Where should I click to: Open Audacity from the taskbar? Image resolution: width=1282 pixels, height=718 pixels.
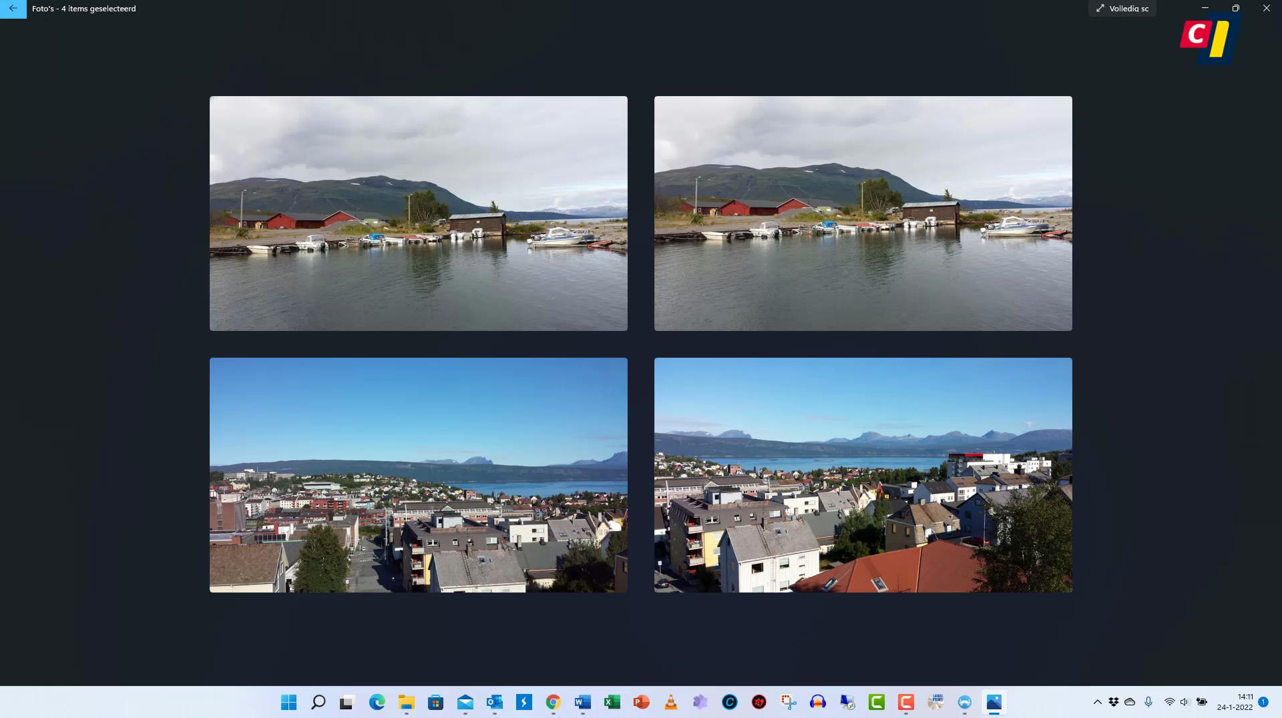[x=818, y=702]
